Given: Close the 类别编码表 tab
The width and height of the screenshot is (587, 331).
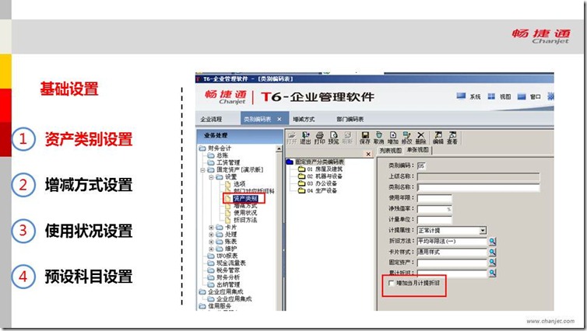Looking at the screenshot, I should (x=279, y=119).
